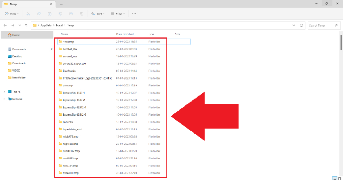Click the vertical scrollbar thumb
This screenshot has height=180, width=343.
(341, 42)
